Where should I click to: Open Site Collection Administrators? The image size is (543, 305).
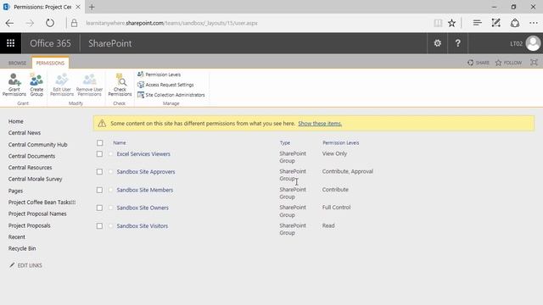click(x=171, y=95)
